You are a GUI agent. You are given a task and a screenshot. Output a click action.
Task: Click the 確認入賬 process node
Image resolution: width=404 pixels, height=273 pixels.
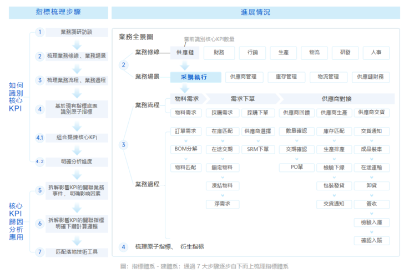[371, 240]
